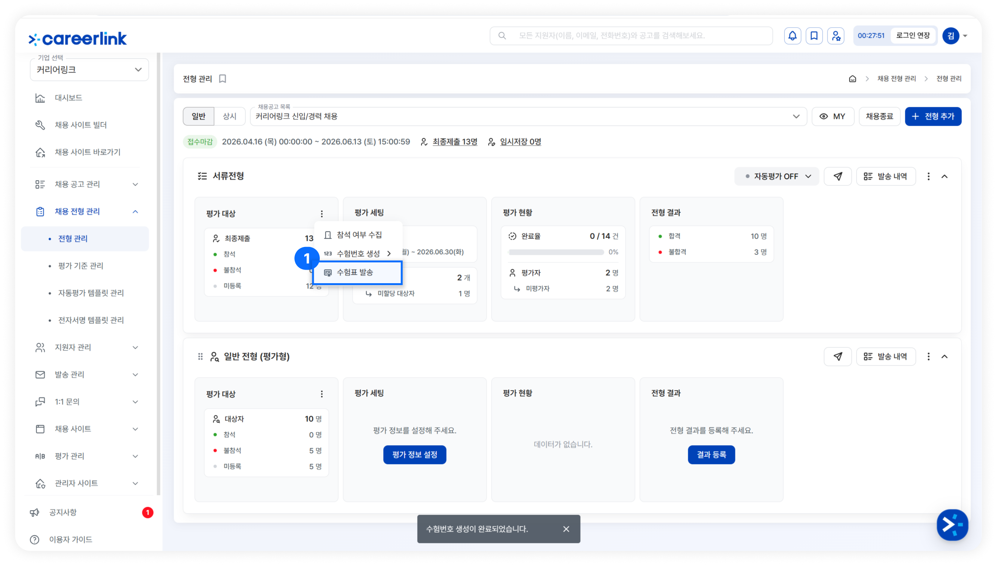Screen dimensions: 997x566
Task: Collapse the 일반 전형 (평가형) section
Action: [944, 356]
